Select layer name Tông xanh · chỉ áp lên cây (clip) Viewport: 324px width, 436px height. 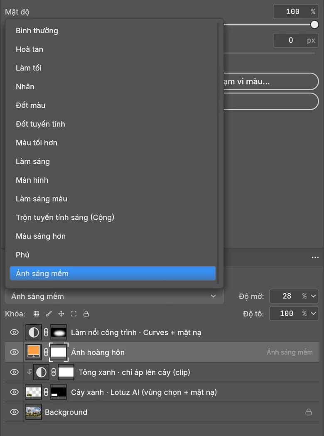pyautogui.click(x=134, y=372)
